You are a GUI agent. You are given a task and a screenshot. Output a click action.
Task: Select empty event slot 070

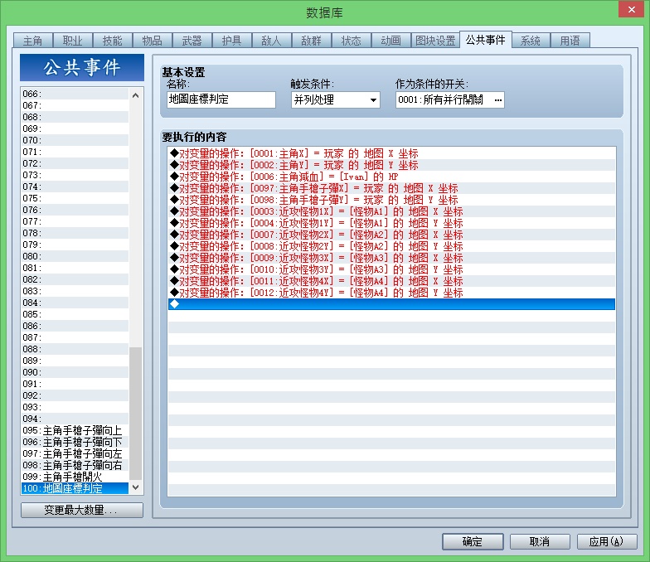tap(75, 140)
